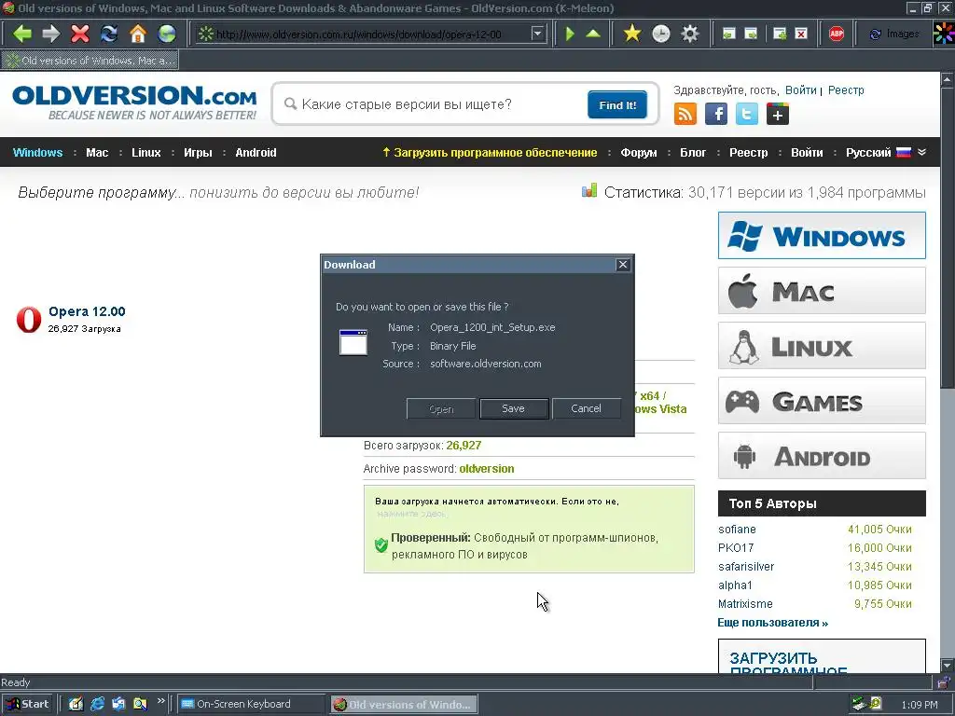Open the Facebook icon

[x=716, y=115]
